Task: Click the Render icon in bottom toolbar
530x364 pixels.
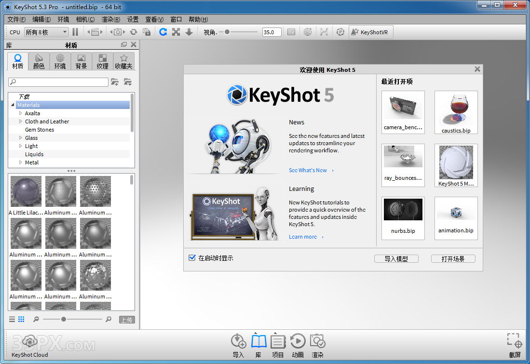Action: (x=317, y=342)
